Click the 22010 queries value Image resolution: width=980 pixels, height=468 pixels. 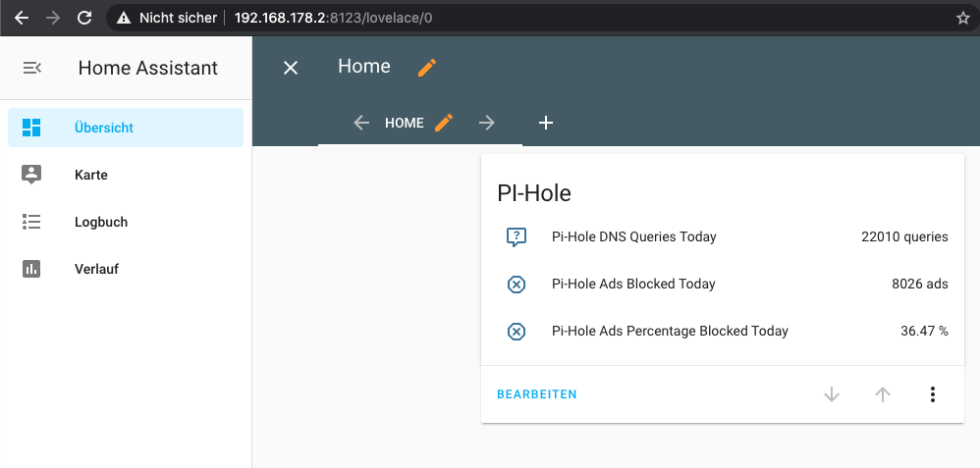(x=904, y=236)
